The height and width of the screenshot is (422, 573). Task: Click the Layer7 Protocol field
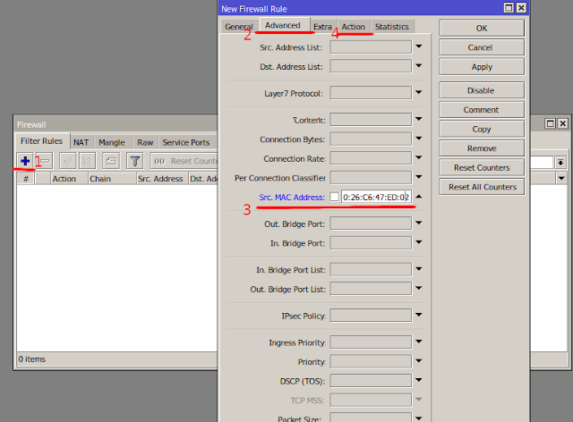[x=371, y=93]
